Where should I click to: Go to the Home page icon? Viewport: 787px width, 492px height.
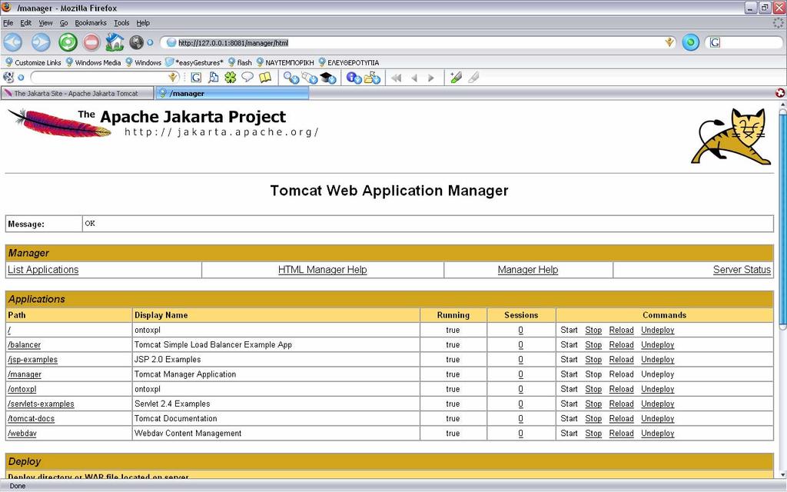tap(115, 42)
